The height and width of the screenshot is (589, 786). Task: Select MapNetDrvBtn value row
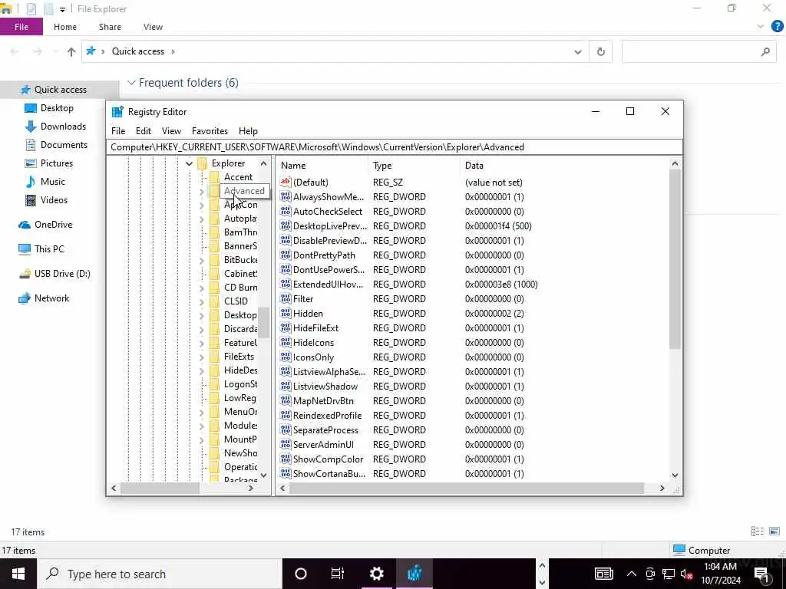(x=473, y=401)
